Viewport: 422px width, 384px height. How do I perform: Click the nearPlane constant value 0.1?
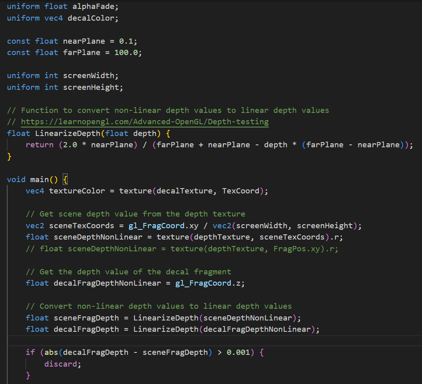128,41
